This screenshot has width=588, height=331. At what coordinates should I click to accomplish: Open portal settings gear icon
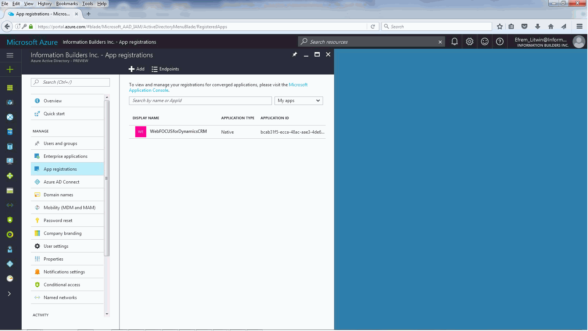coord(470,41)
